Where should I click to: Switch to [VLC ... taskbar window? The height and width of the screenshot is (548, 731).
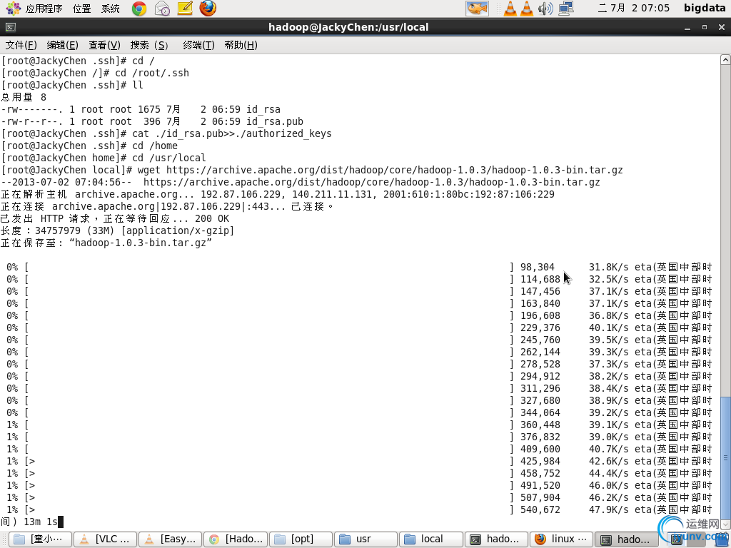106,539
